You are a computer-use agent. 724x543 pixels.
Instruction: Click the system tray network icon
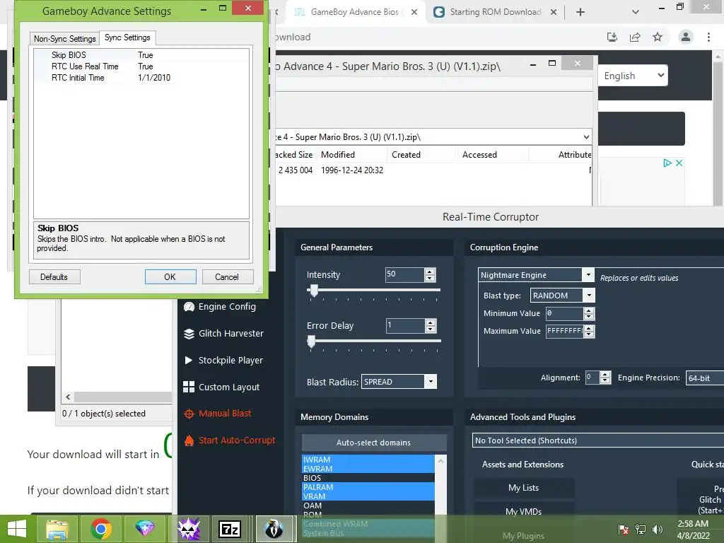pos(641,529)
